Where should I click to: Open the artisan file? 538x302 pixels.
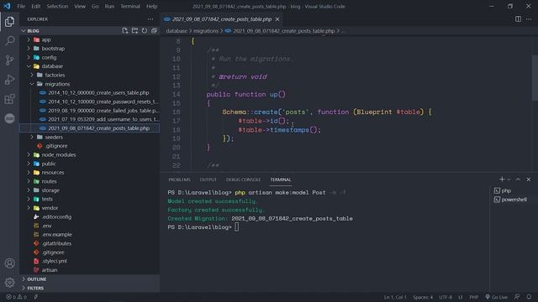[90, 270]
